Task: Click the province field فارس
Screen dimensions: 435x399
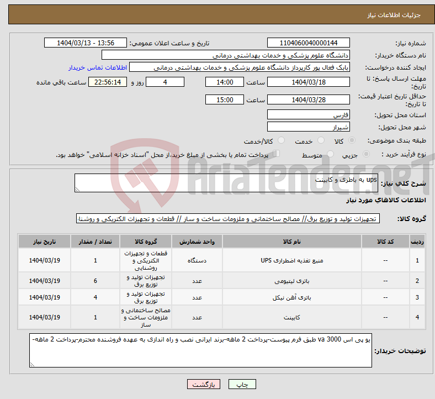Action: [x=308, y=114]
